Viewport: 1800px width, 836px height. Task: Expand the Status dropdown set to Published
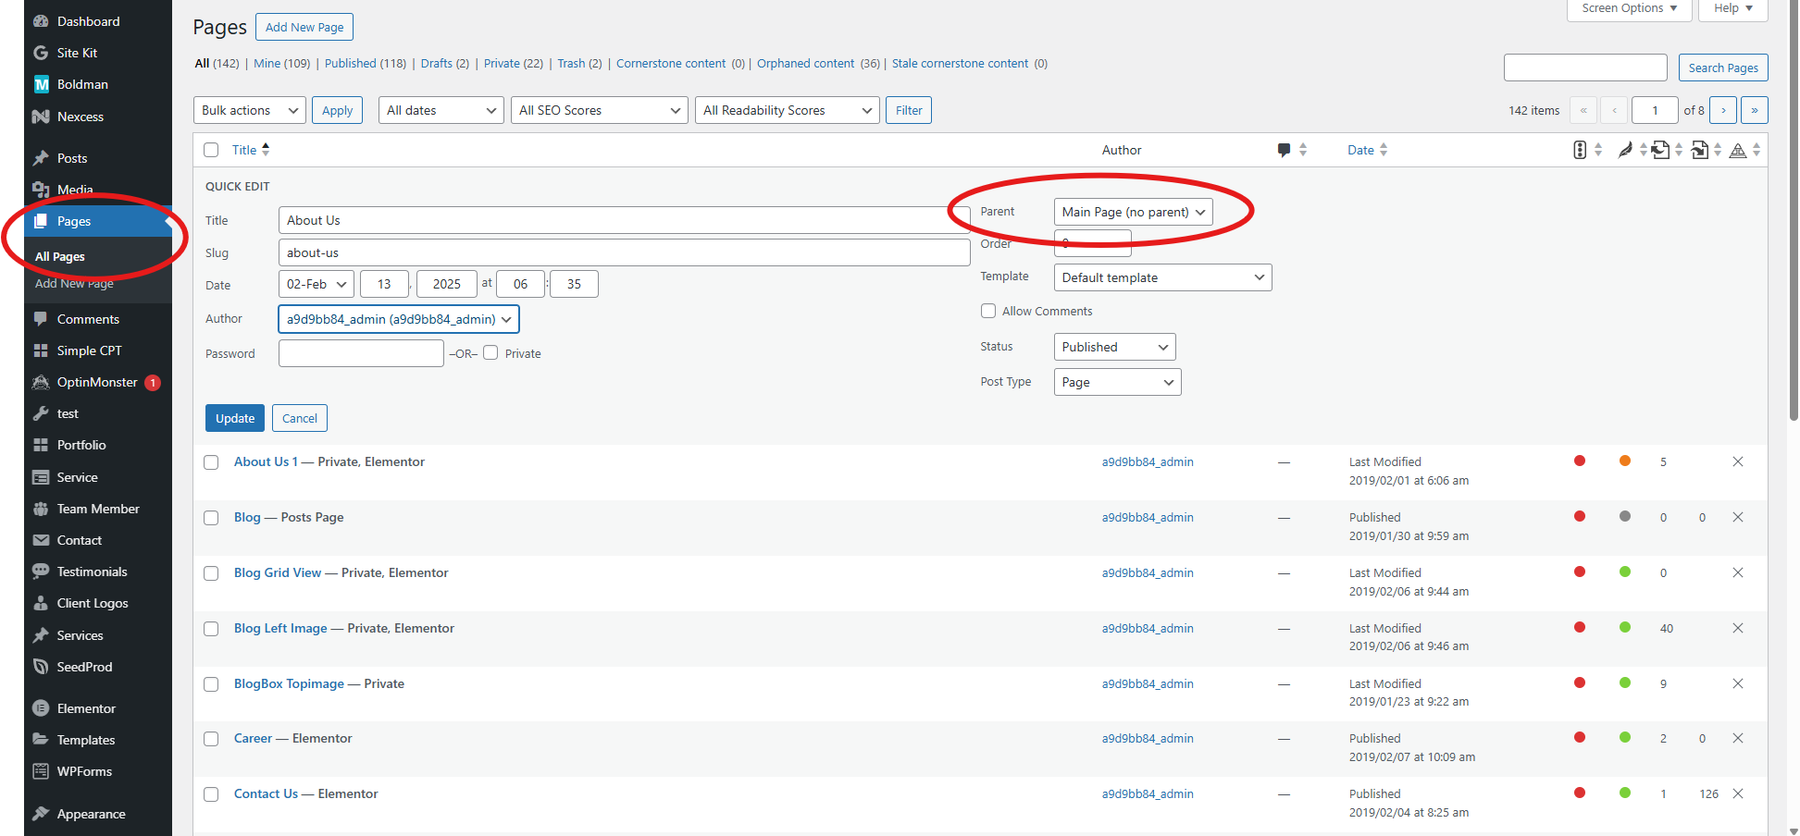coord(1114,347)
